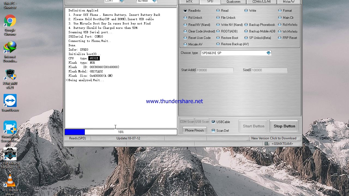The height and width of the screenshot is (196, 349).
Task: Click highlighted CPU type 6531E text
Action: [x=94, y=58]
